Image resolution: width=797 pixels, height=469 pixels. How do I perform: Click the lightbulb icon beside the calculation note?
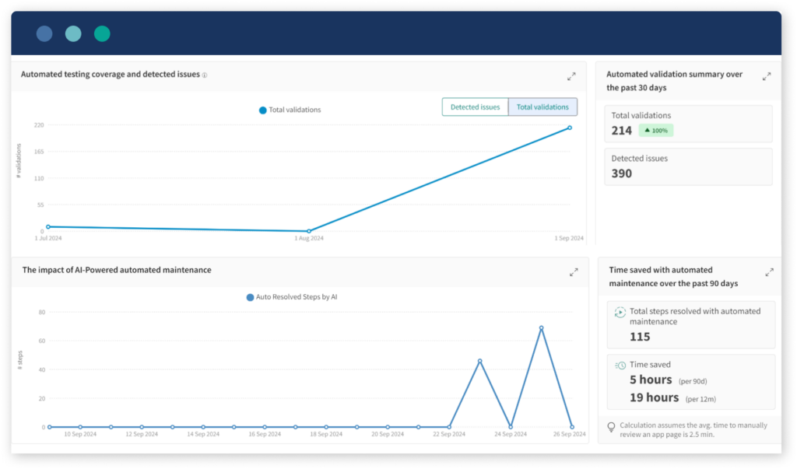point(612,425)
